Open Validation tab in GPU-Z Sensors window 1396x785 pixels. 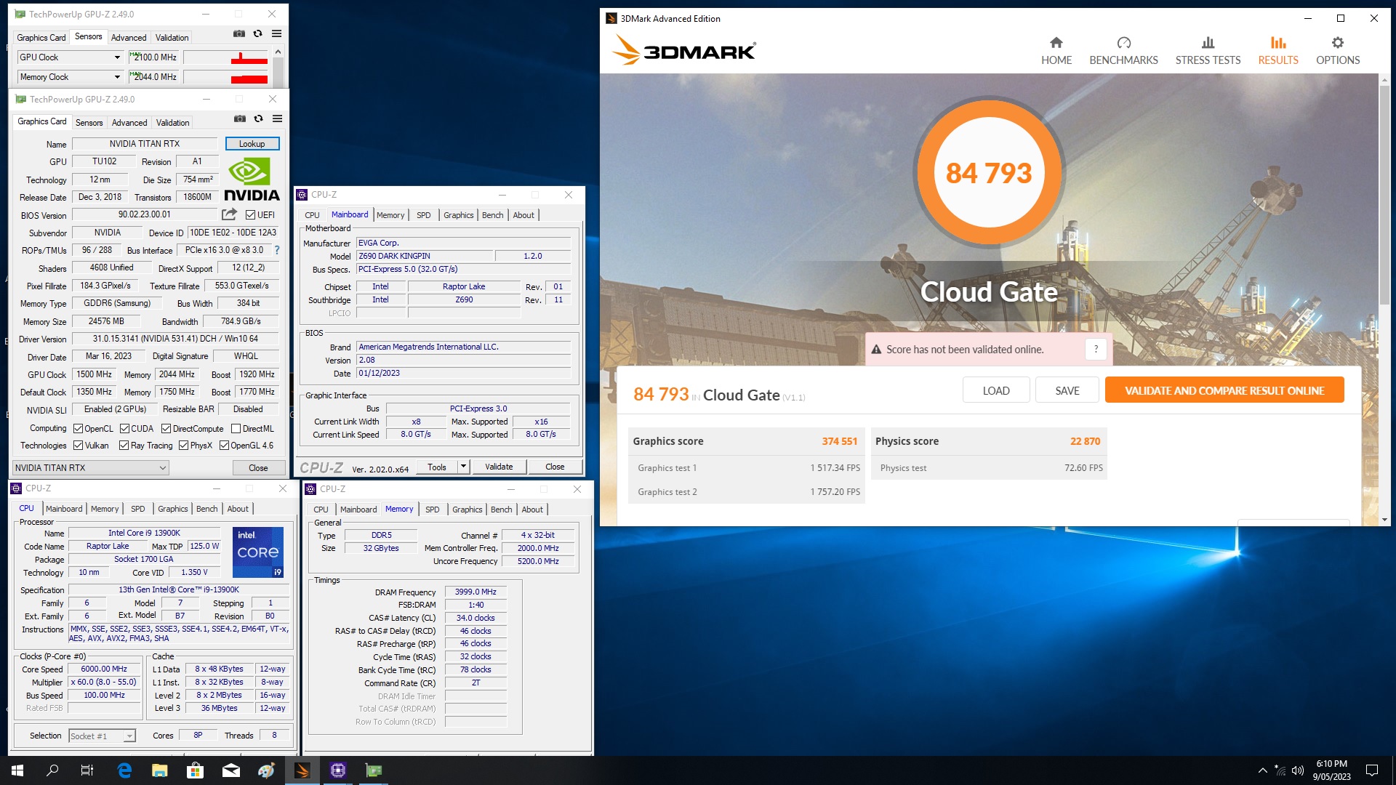coord(172,38)
